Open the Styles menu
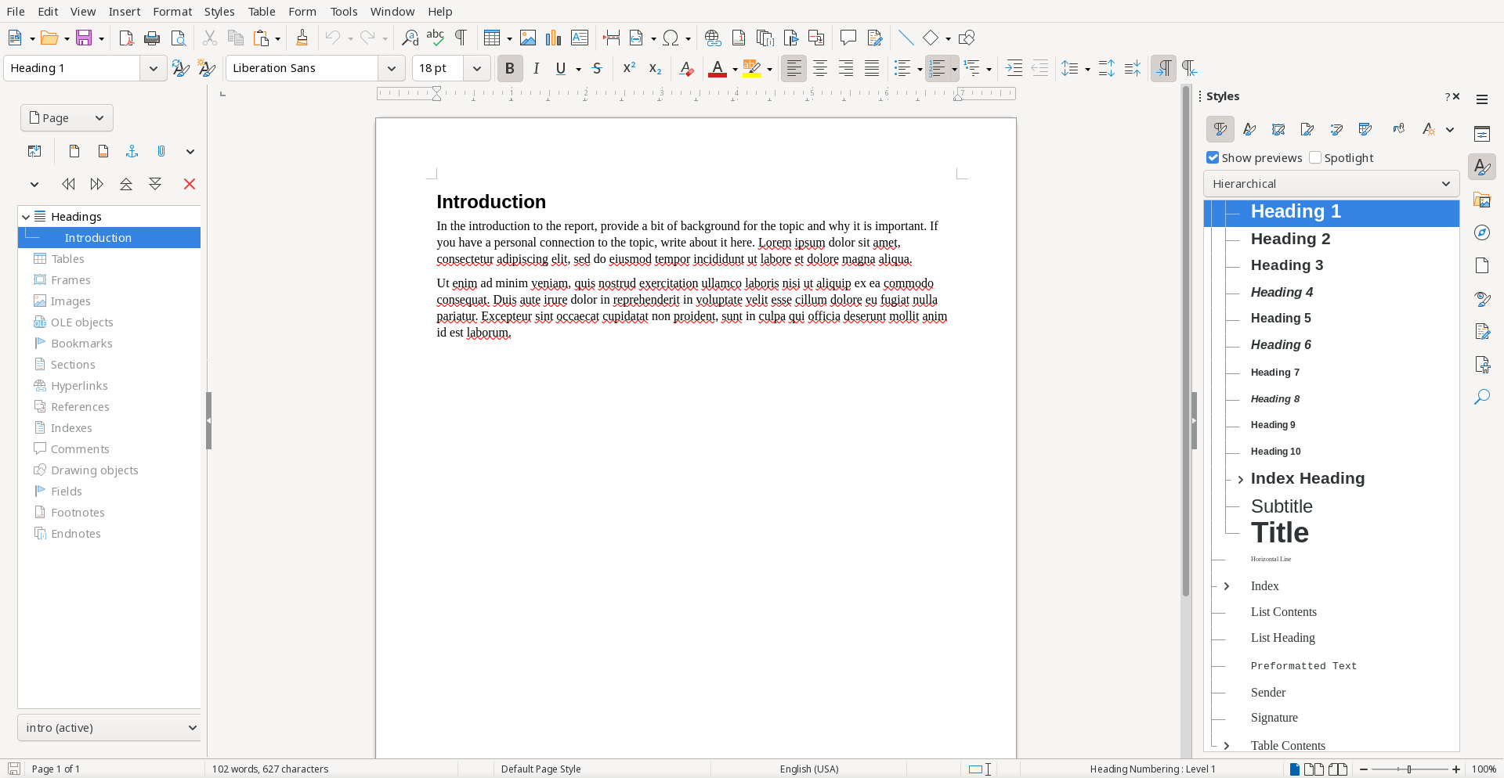1504x778 pixels. coord(219,12)
